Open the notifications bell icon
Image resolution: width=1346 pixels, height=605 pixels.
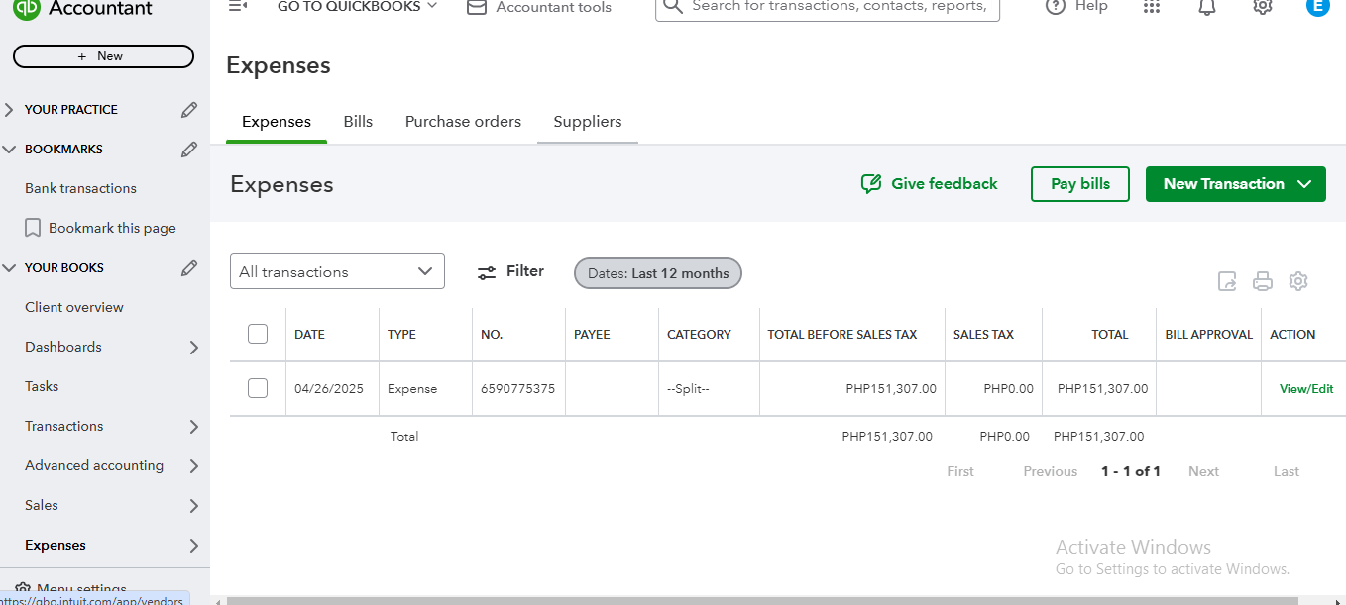(1207, 7)
